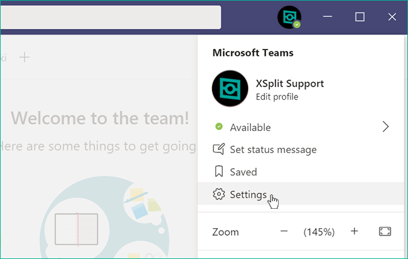Click the Edit profile link
Image resolution: width=408 pixels, height=259 pixels.
click(277, 97)
